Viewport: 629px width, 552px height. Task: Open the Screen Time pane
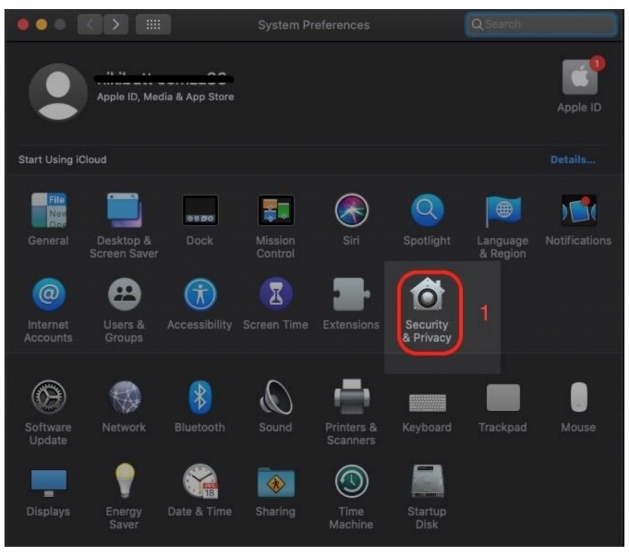275,296
